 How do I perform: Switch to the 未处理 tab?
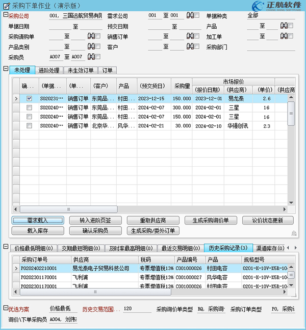tap(22, 70)
